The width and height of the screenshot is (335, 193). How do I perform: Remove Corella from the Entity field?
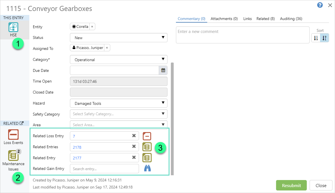pyautogui.click(x=92, y=27)
